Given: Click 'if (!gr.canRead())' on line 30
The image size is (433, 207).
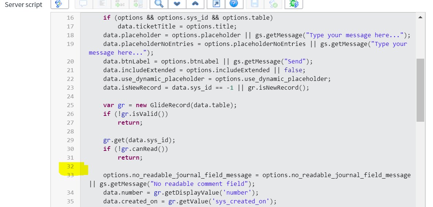Looking at the screenshot, I should 136,149.
